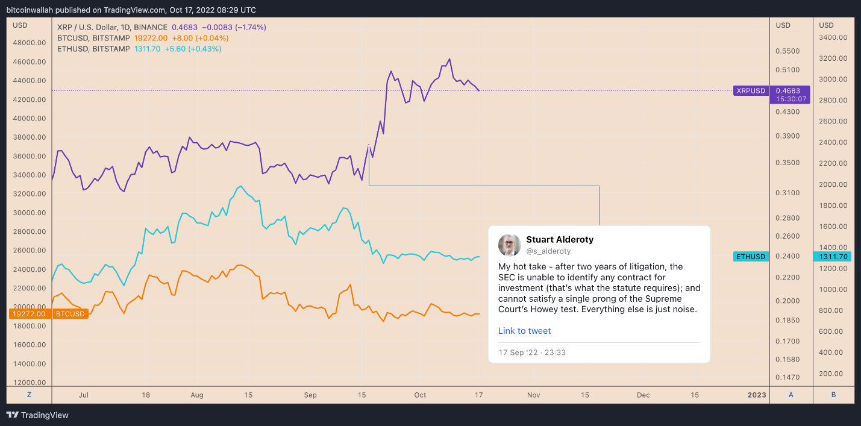Toggle the B scale button
This screenshot has height=426, width=861.
pos(833,395)
